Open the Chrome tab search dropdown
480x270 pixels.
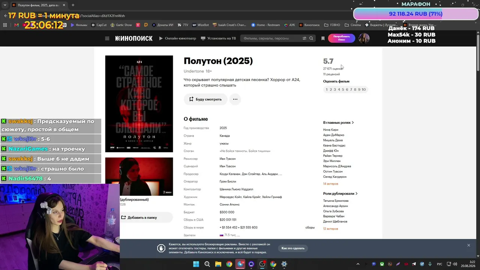(5, 5)
